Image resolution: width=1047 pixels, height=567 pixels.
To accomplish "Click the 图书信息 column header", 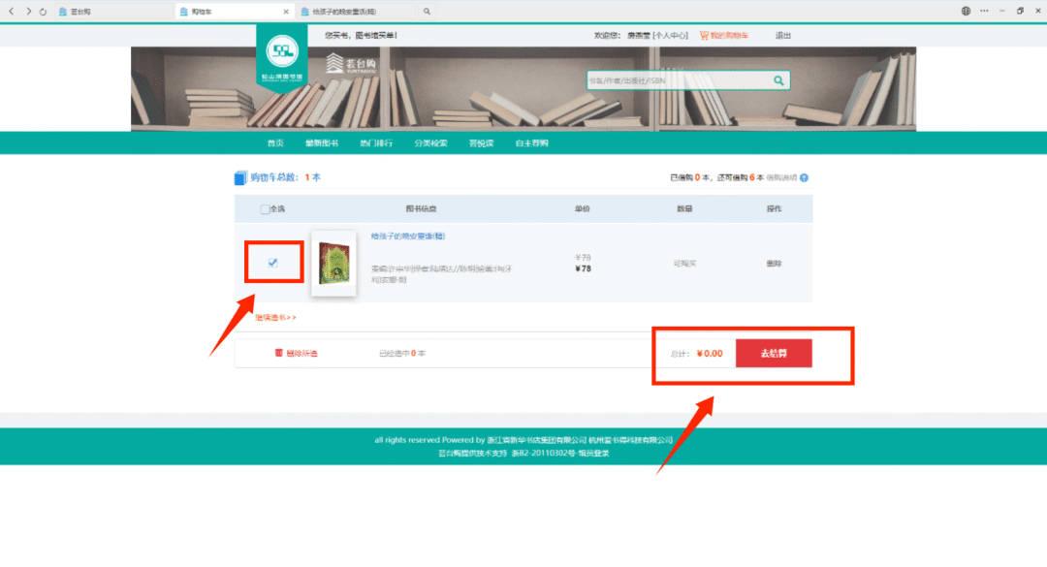I will coord(421,209).
